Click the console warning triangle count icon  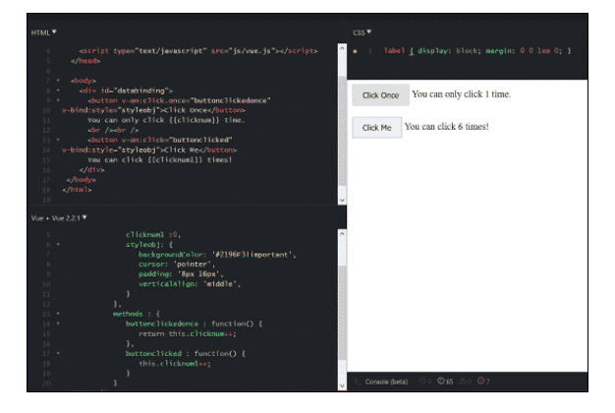click(465, 382)
